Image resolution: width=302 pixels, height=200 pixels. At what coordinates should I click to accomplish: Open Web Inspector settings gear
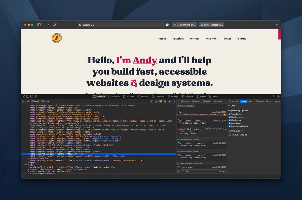pos(278,96)
